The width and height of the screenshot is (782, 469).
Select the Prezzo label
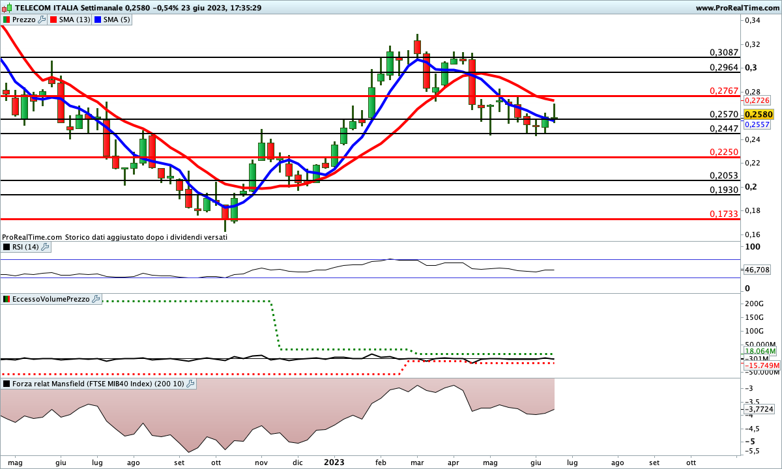[25, 20]
